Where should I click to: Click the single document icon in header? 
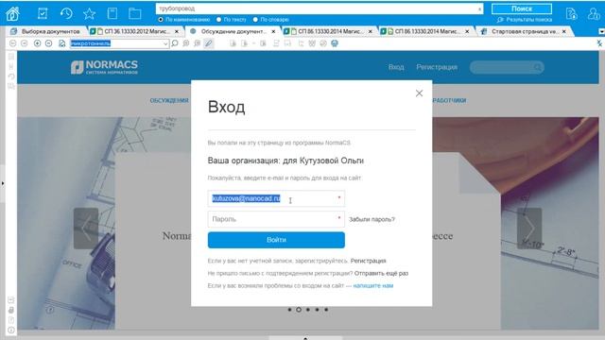pos(112,14)
